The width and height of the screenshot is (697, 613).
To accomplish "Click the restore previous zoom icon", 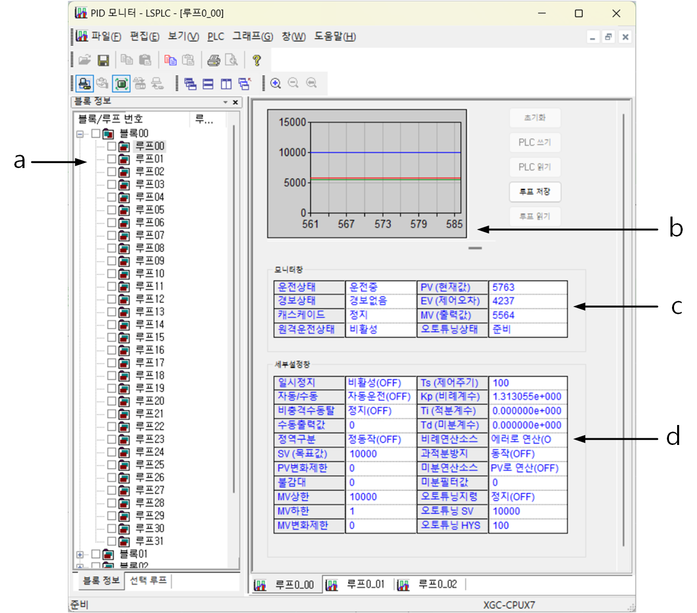I will click(x=311, y=83).
